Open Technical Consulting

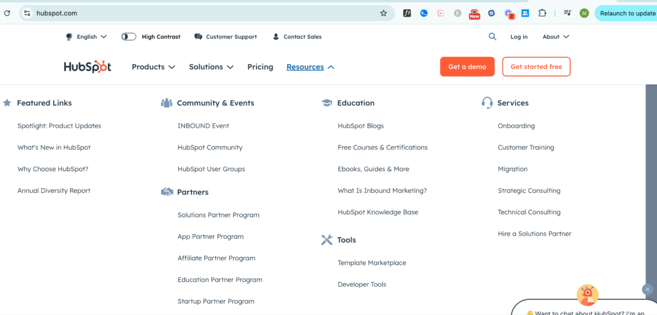click(529, 212)
